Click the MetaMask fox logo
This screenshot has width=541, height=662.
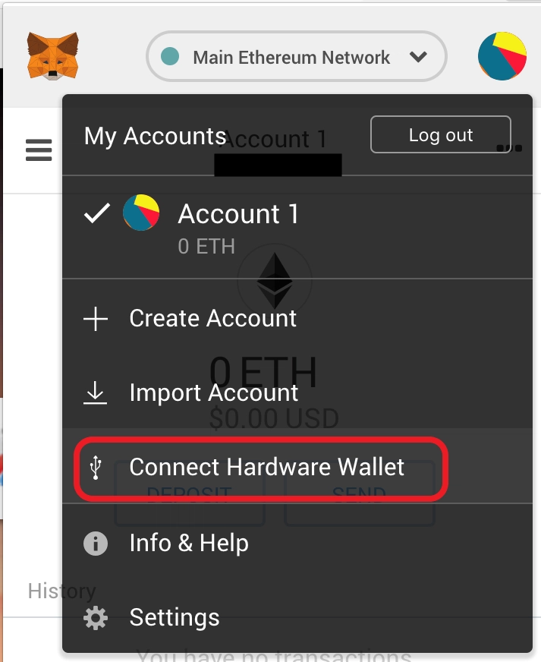pyautogui.click(x=53, y=55)
